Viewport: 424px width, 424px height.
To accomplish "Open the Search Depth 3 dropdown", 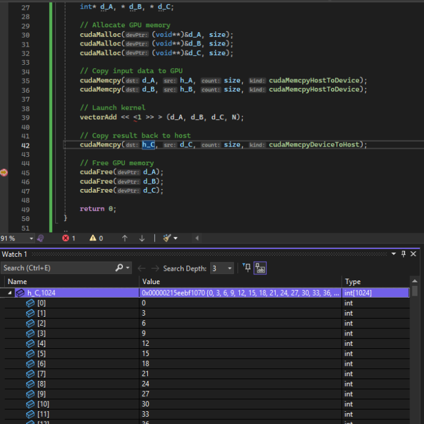I will tap(222, 268).
